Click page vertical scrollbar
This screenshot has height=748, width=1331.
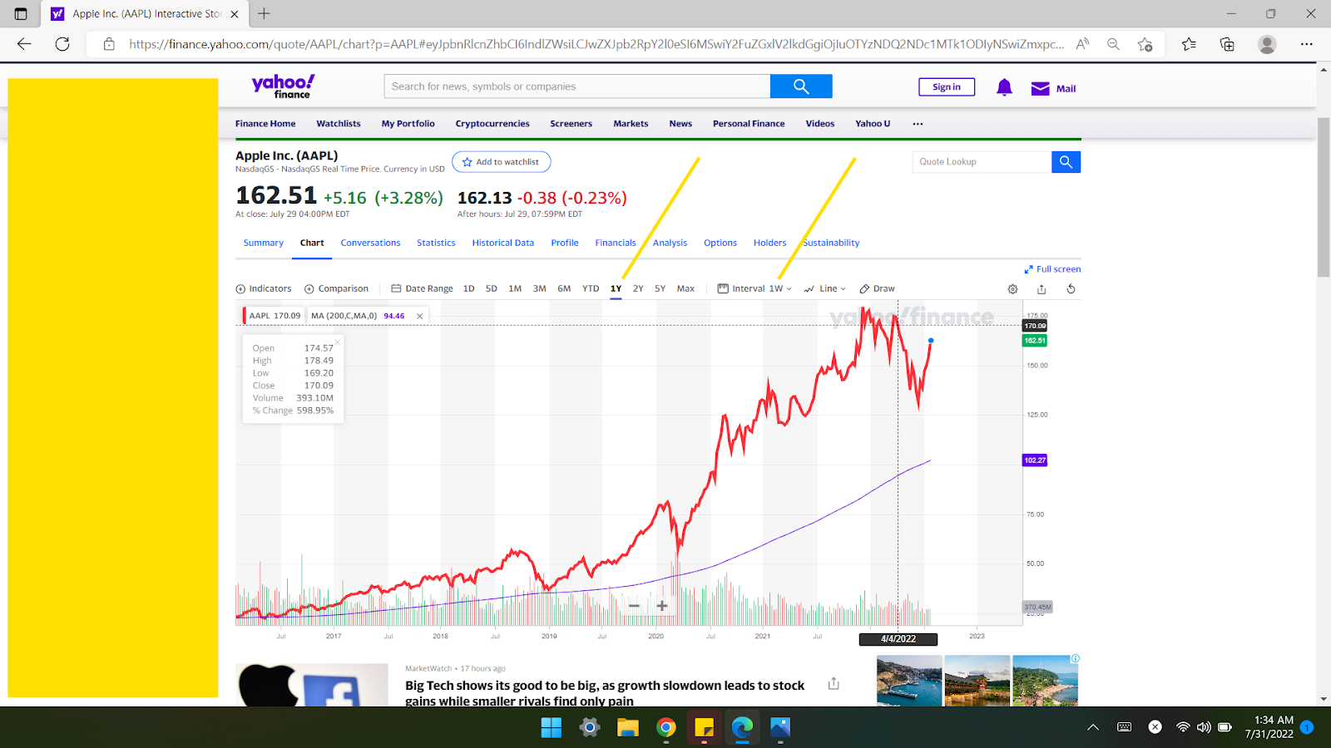tap(1324, 197)
